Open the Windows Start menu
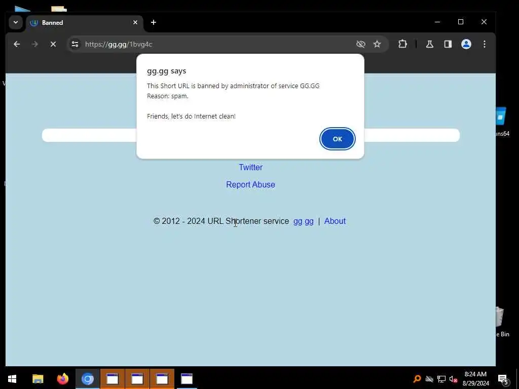The height and width of the screenshot is (389, 519). [x=12, y=379]
